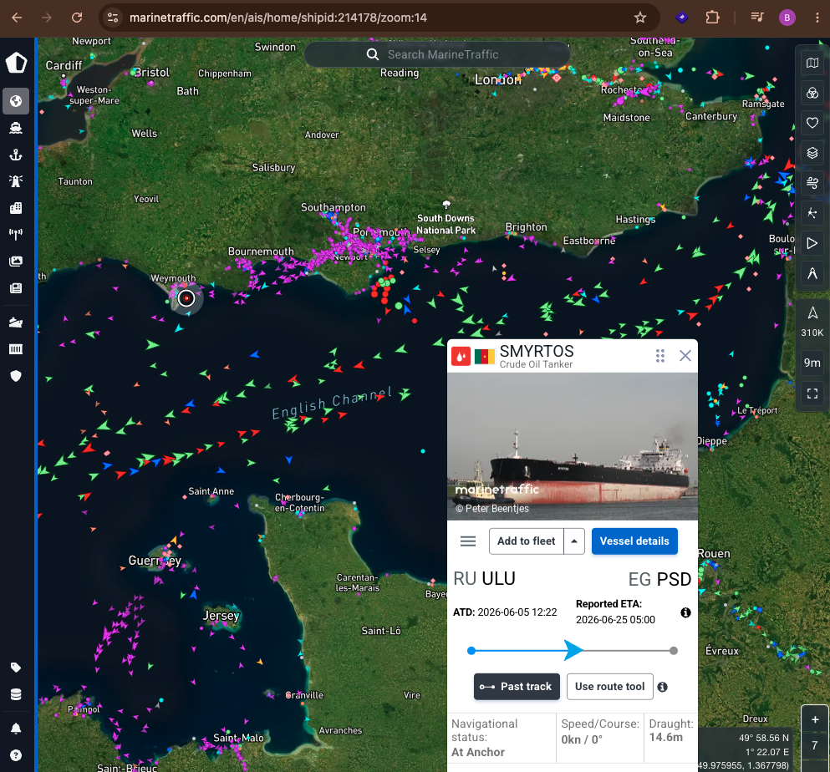
Task: Open the Ports anchor icon
Action: coord(16,155)
